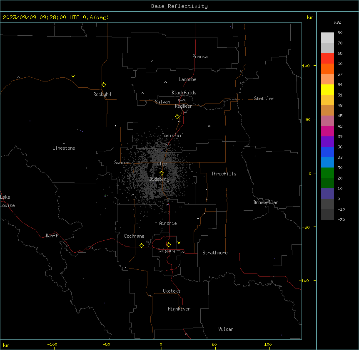
Task: Click the km unit label at top right
Action: click(x=310, y=17)
